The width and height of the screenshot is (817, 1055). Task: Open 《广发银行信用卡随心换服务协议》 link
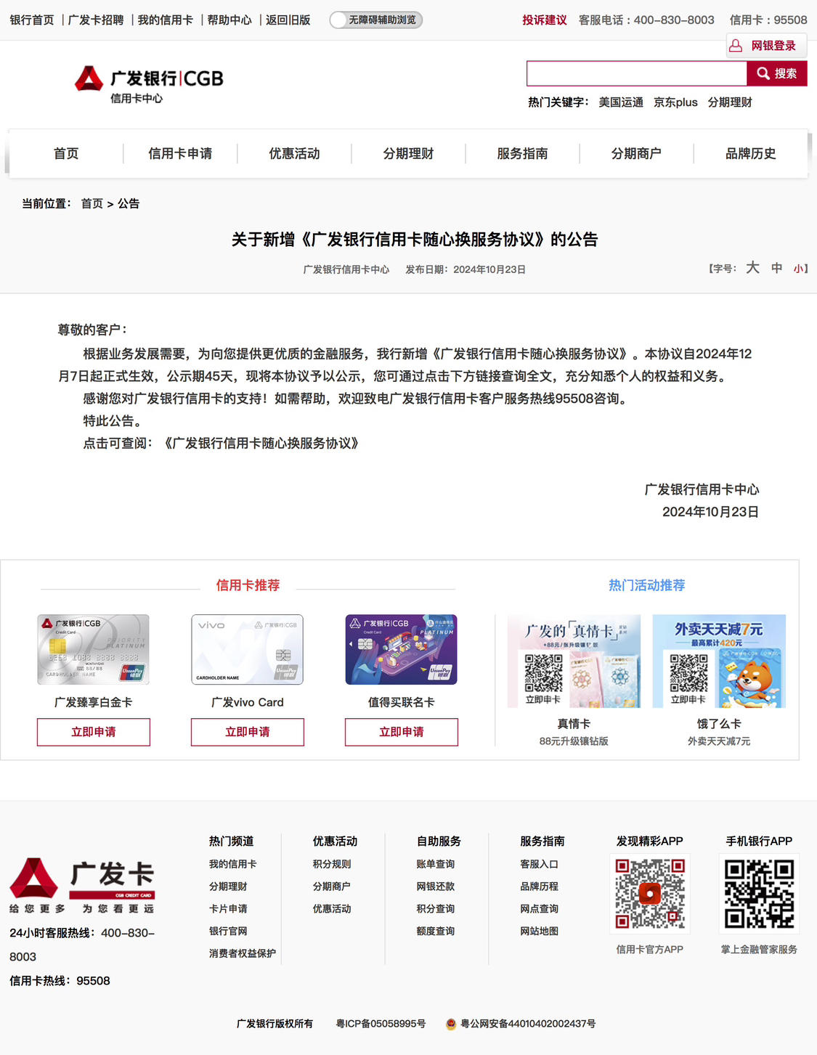[x=261, y=443]
